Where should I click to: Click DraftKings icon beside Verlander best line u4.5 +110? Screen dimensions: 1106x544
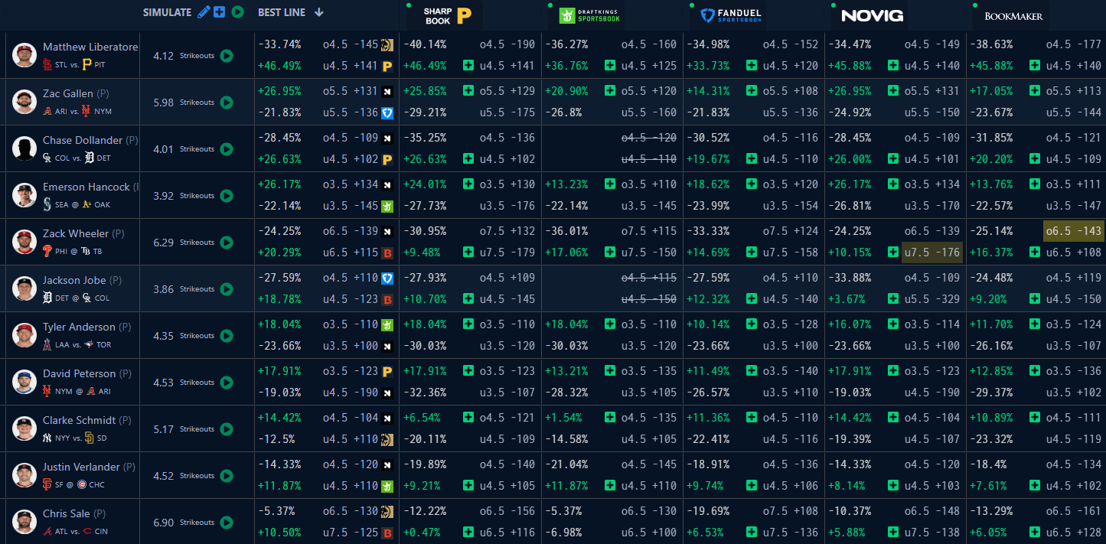point(387,486)
